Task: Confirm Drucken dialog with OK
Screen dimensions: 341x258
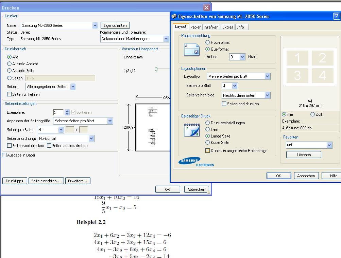Action: [168, 189]
